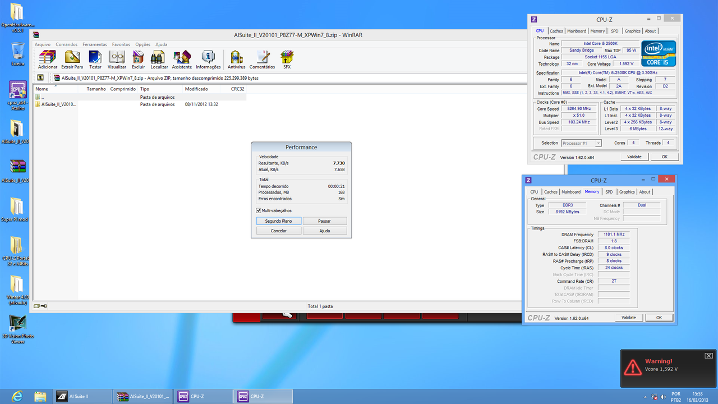Select the AISuite_II_V2010 folder row in WinRAR
This screenshot has width=718, height=404.
pos(140,104)
